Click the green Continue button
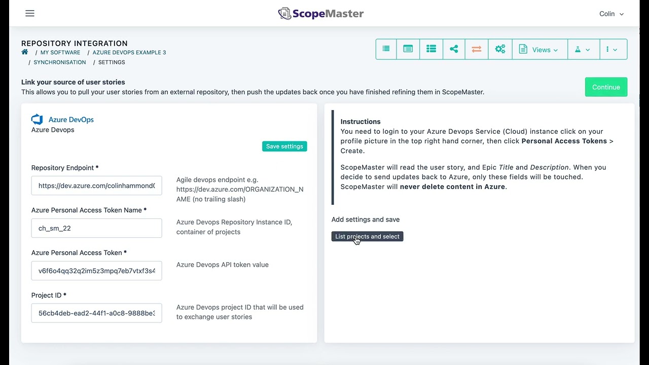The image size is (649, 365). [606, 87]
